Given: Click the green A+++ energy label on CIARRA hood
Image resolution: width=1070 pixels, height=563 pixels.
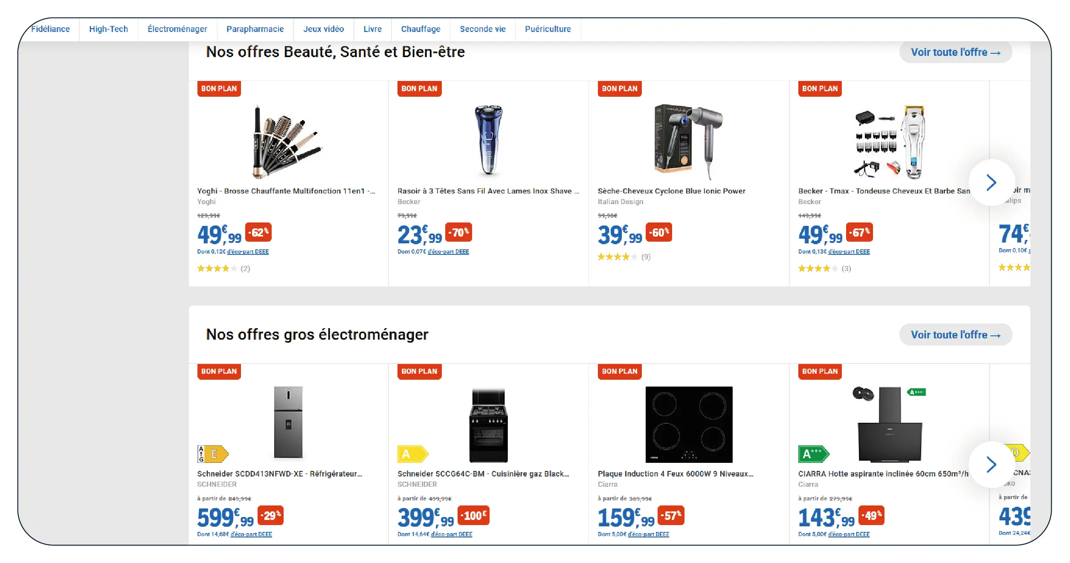Looking at the screenshot, I should click(813, 454).
